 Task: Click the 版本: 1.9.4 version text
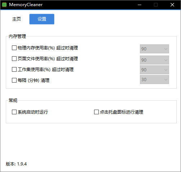pos(16,164)
